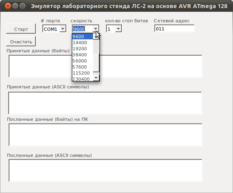Collapse the скорость baud rate combo box

click(x=95, y=29)
